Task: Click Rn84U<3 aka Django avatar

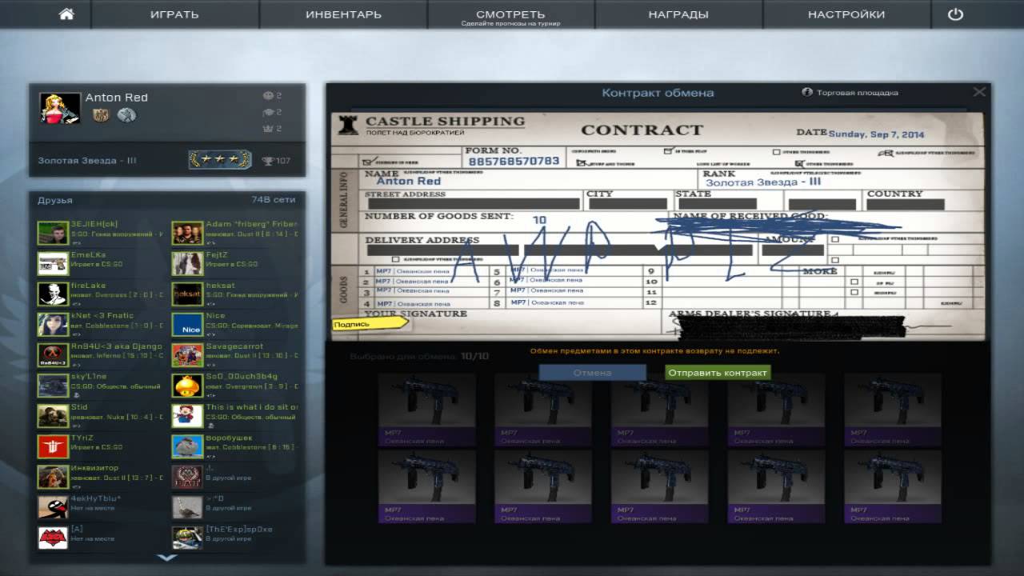Action: [x=53, y=354]
